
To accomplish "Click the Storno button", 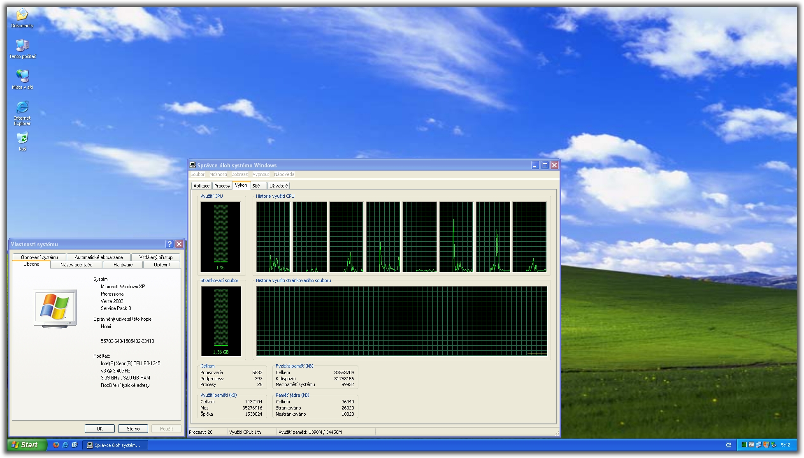I will tap(133, 428).
